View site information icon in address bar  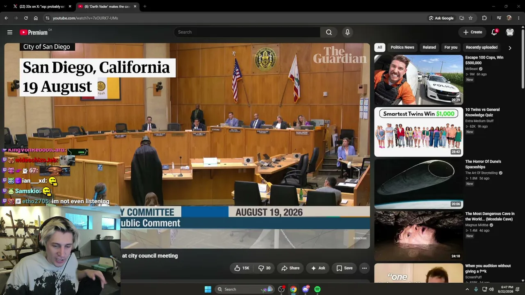pos(47,18)
